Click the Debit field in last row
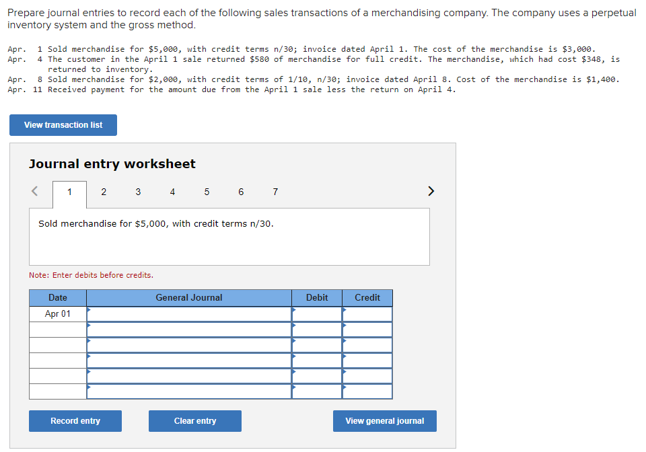 317,391
